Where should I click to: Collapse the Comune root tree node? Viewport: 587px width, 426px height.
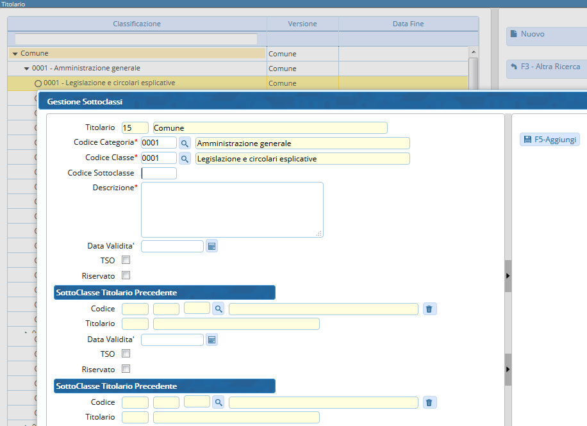[x=15, y=54]
